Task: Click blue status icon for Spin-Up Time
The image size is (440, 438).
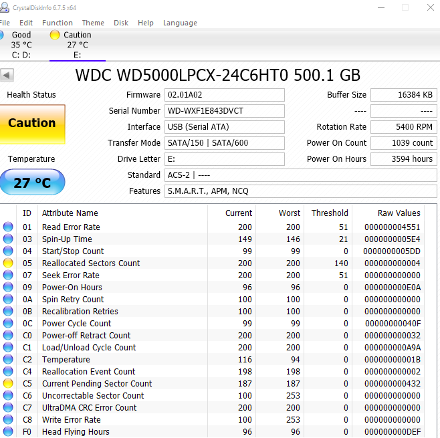Action: pos(8,239)
